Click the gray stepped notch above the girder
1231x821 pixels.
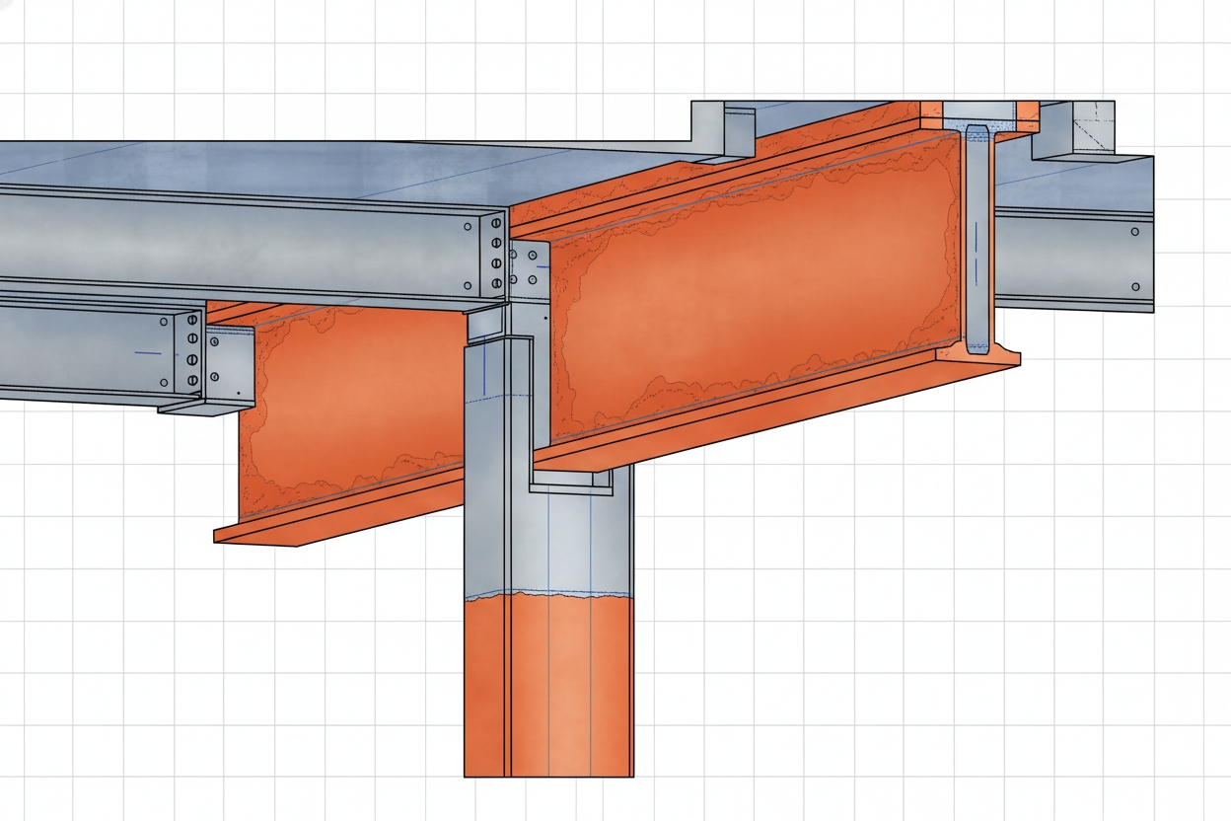click(x=725, y=128)
